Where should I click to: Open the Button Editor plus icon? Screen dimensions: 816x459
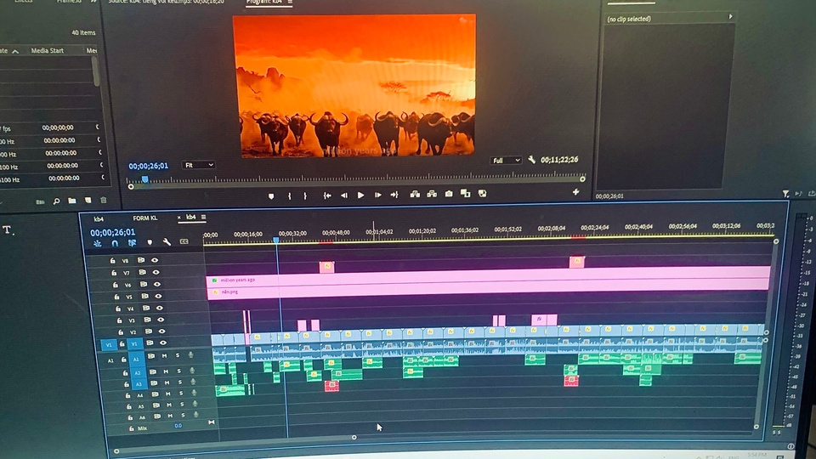575,192
